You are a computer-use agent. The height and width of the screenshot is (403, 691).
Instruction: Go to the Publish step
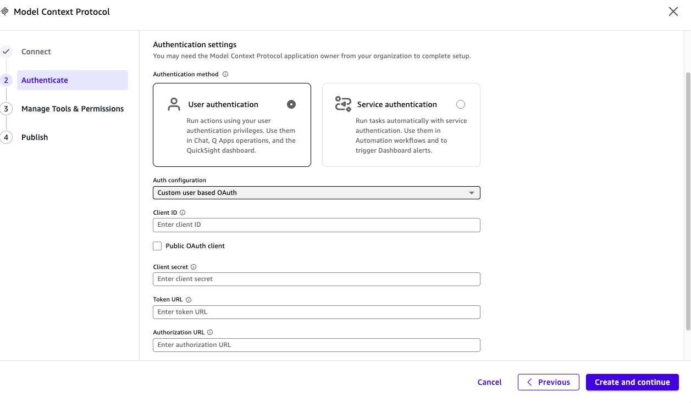pyautogui.click(x=35, y=137)
